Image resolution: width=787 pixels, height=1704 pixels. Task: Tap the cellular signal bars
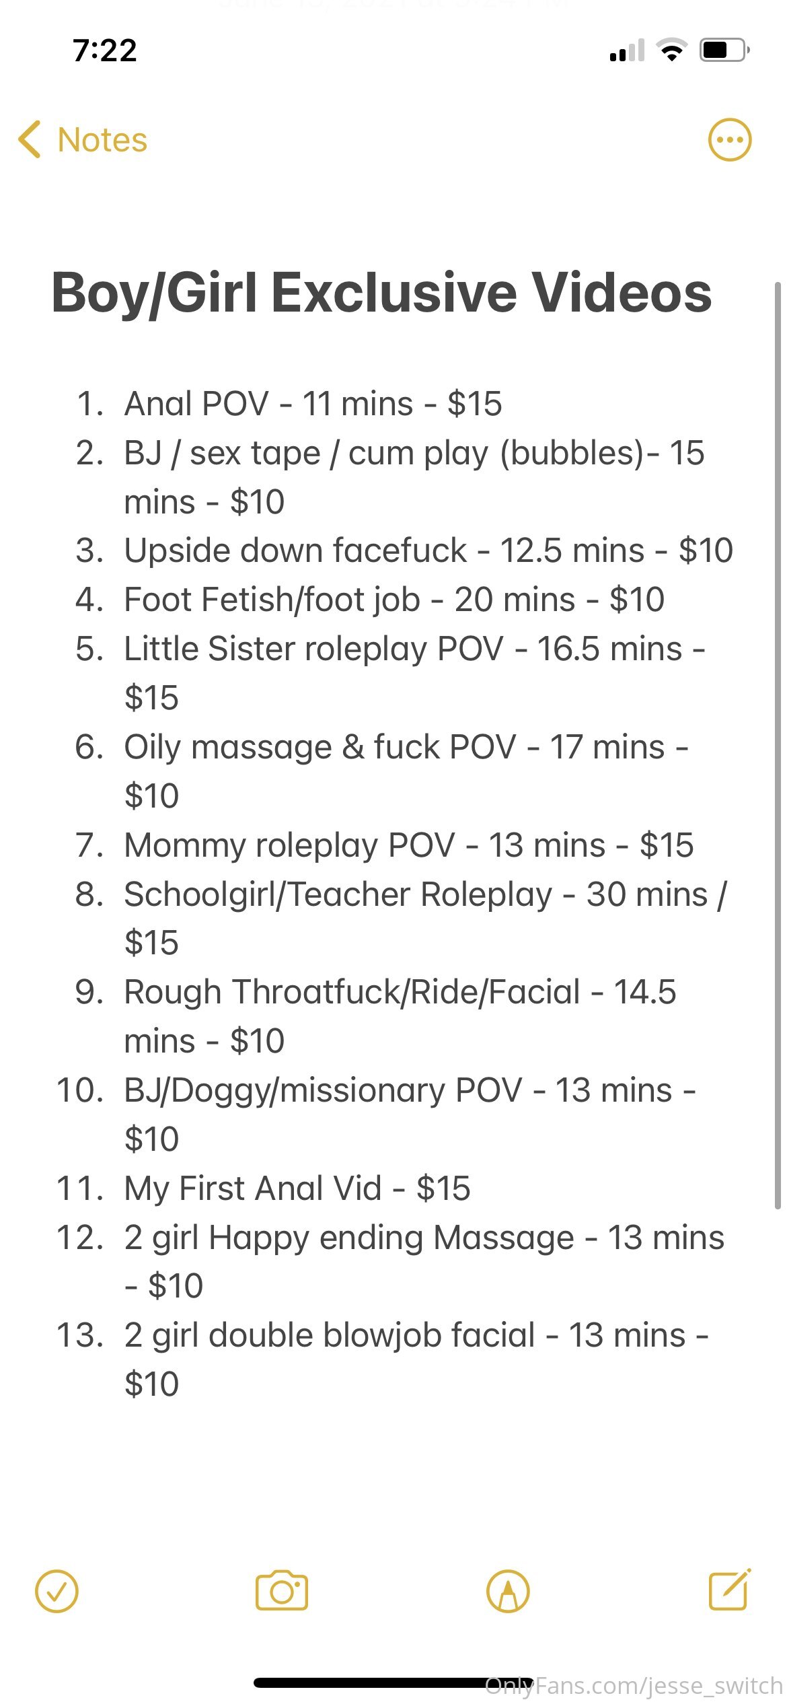coord(627,51)
